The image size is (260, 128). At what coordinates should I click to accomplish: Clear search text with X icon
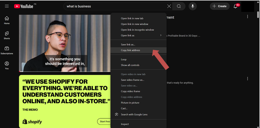pyautogui.click(x=169, y=6)
